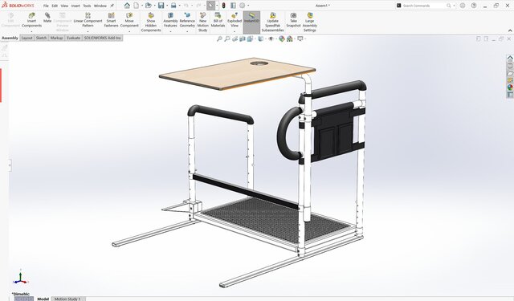514x301 pixels.
Task: Open the Insert menu
Action: (x=75, y=6)
